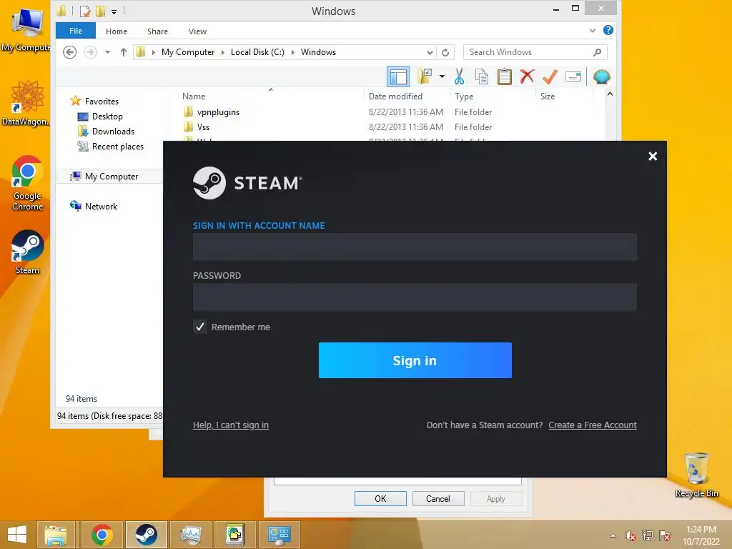The image size is (732, 549).
Task: Toggle the preview pane layout icon
Action: point(397,76)
